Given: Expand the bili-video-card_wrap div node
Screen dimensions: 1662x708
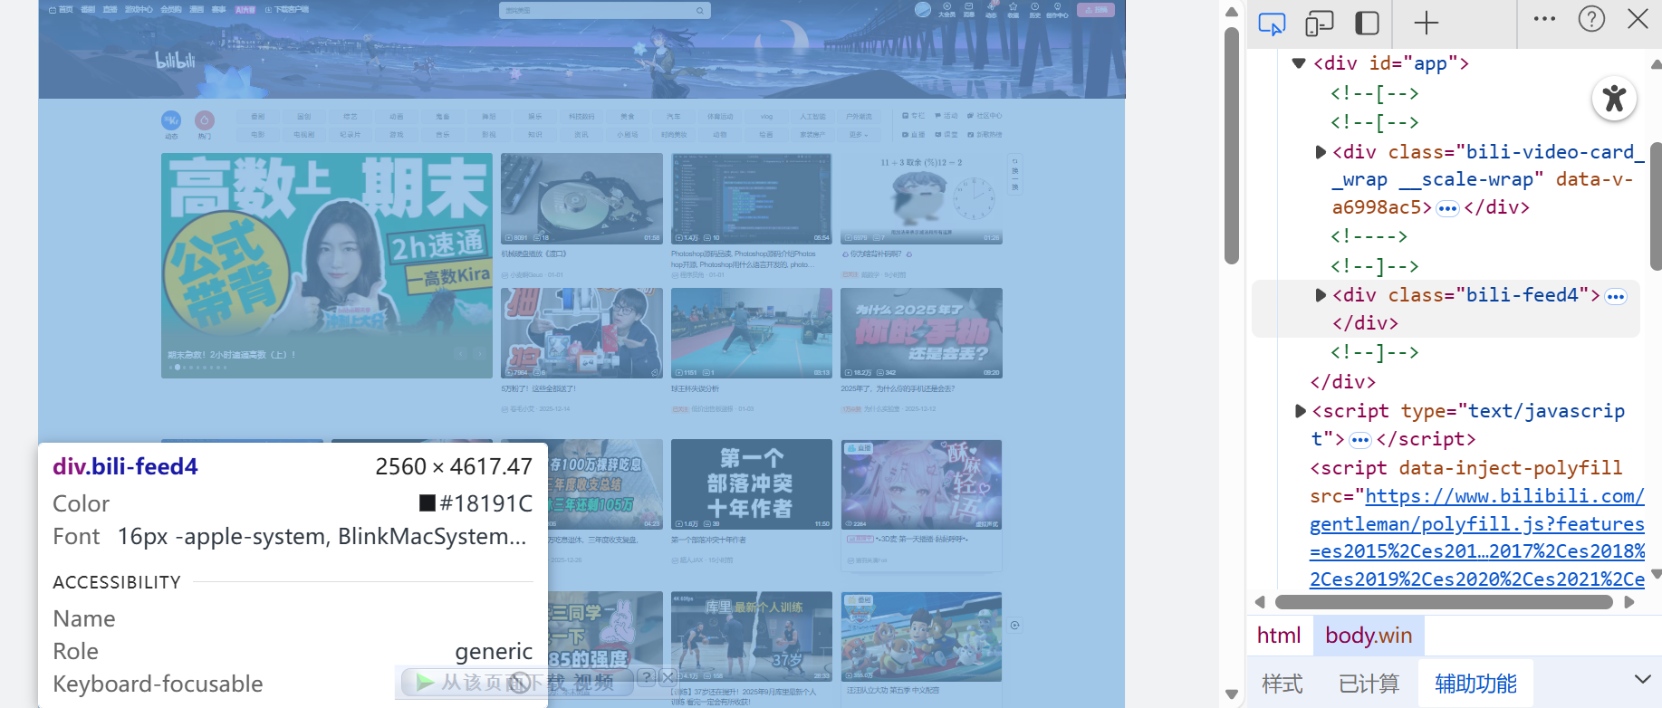Looking at the screenshot, I should [x=1321, y=152].
